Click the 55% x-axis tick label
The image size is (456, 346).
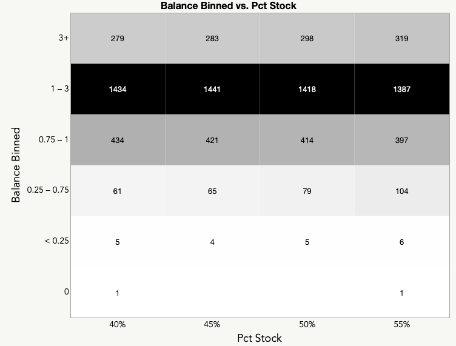(401, 324)
